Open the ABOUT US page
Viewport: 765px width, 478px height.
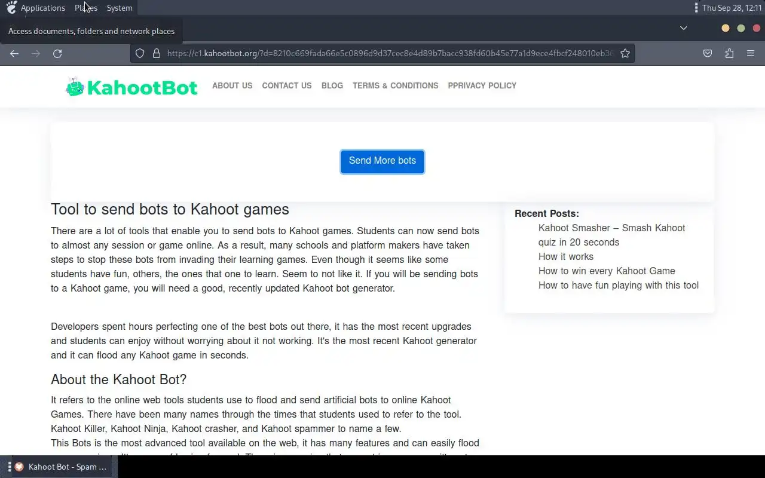pyautogui.click(x=232, y=85)
